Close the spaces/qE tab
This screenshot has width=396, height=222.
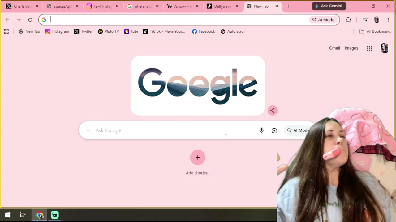point(77,6)
